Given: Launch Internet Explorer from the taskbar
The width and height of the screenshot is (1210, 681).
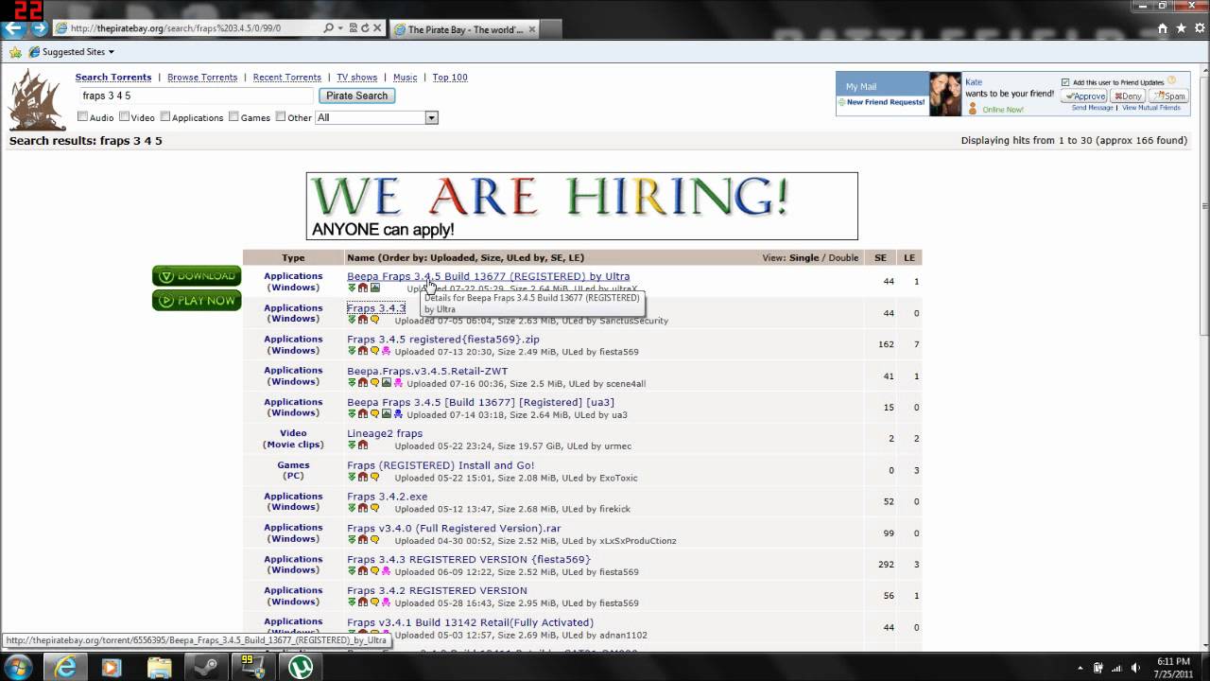Looking at the screenshot, I should 65,667.
